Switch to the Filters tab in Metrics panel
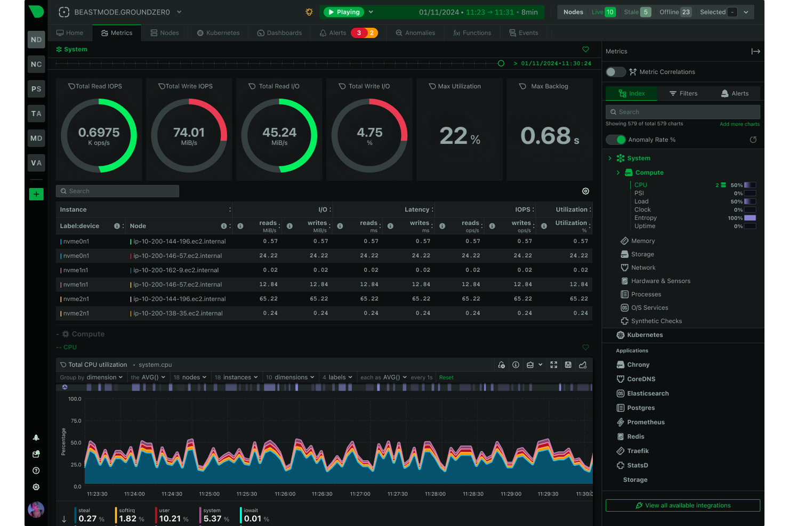Image resolution: width=789 pixels, height=526 pixels. coord(684,93)
